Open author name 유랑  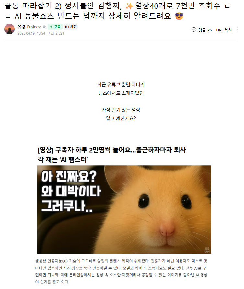21,27
